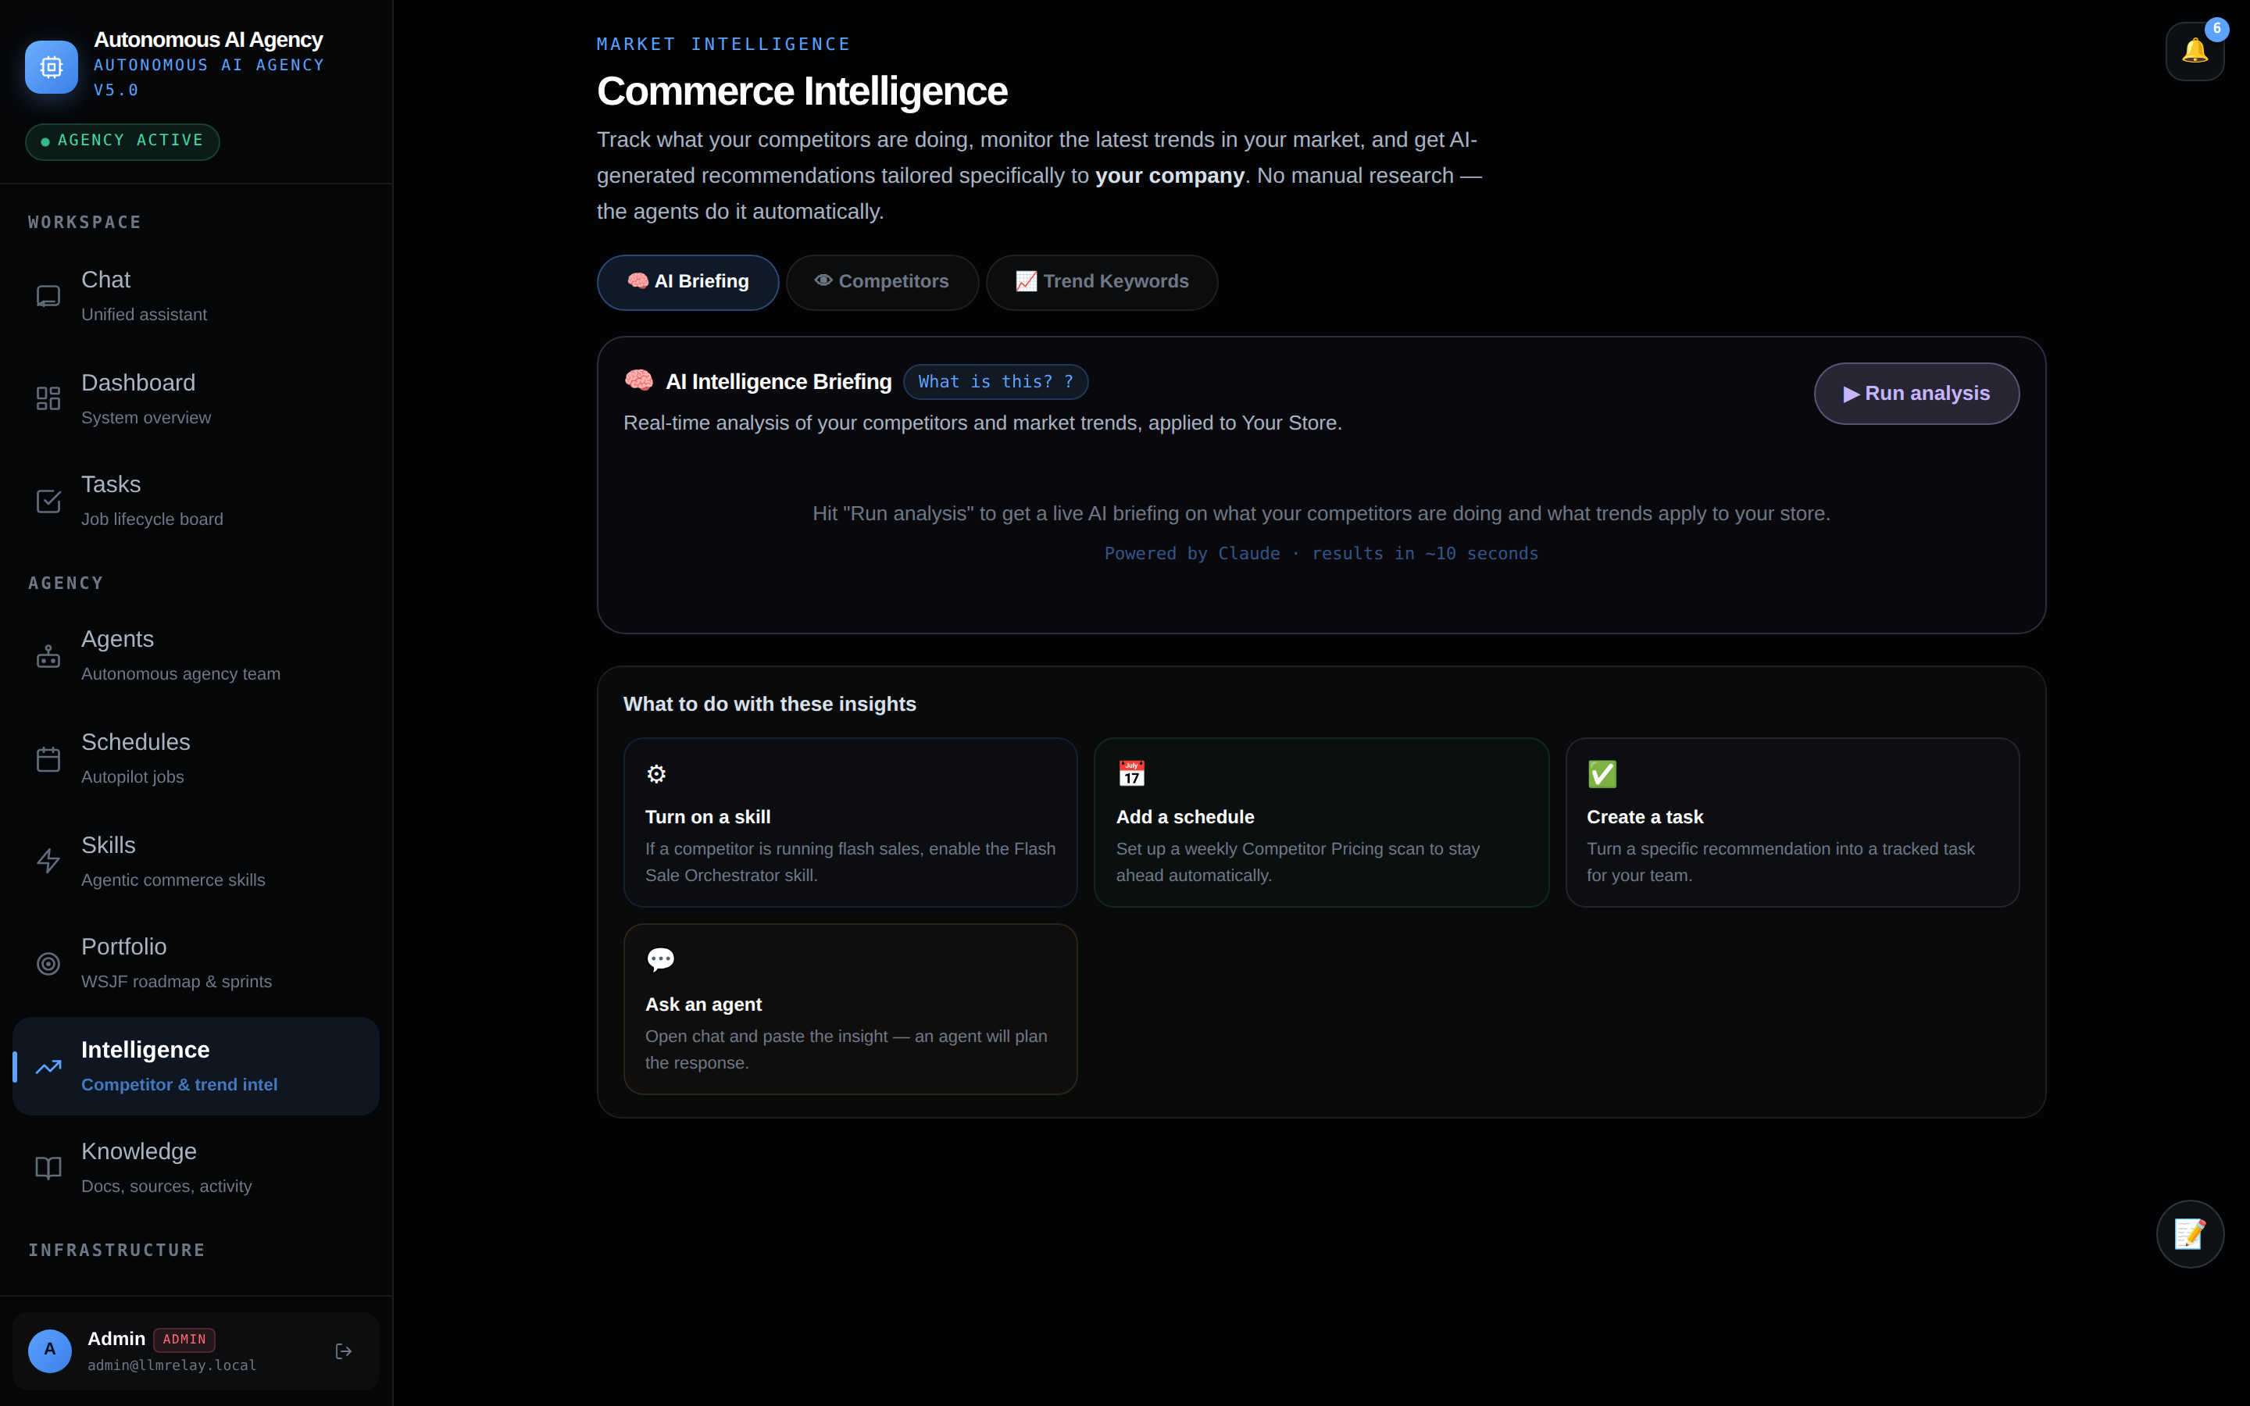
Task: Click the WORKSPACE section header
Action: pos(84,223)
